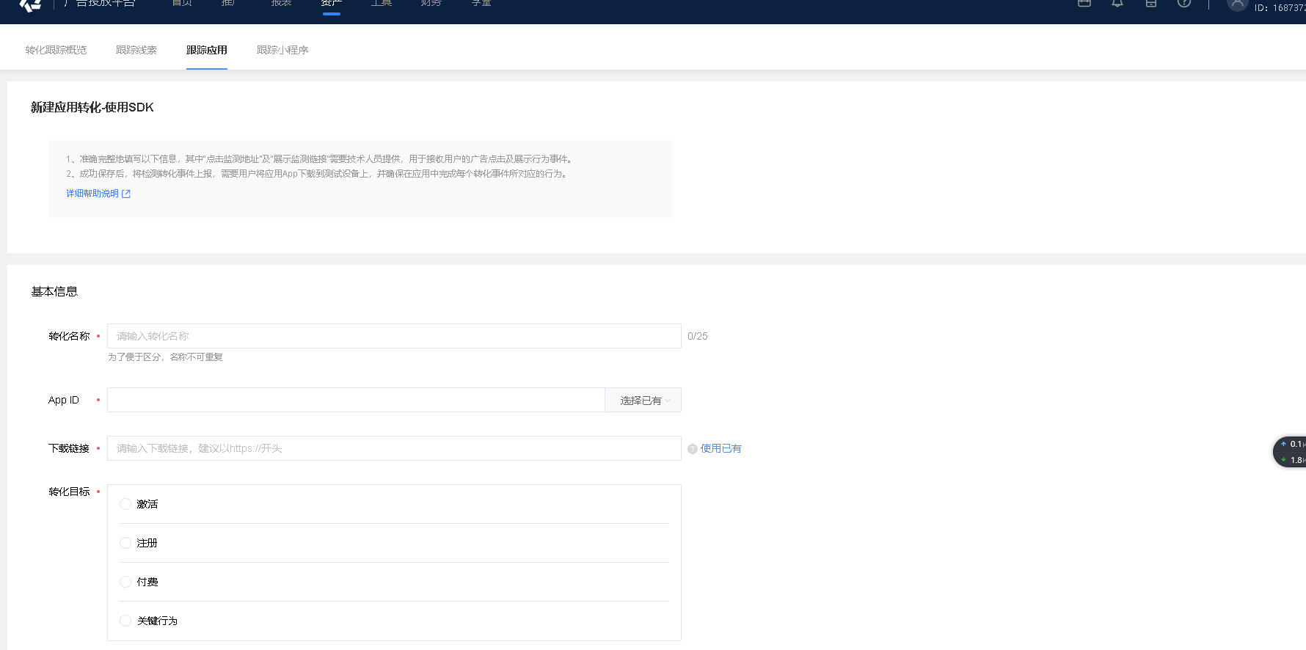
Task: Switch to 跟踪线索 tab
Action: coord(136,50)
